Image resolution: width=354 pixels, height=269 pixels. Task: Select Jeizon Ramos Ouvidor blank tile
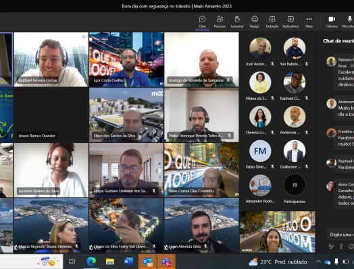[51, 115]
